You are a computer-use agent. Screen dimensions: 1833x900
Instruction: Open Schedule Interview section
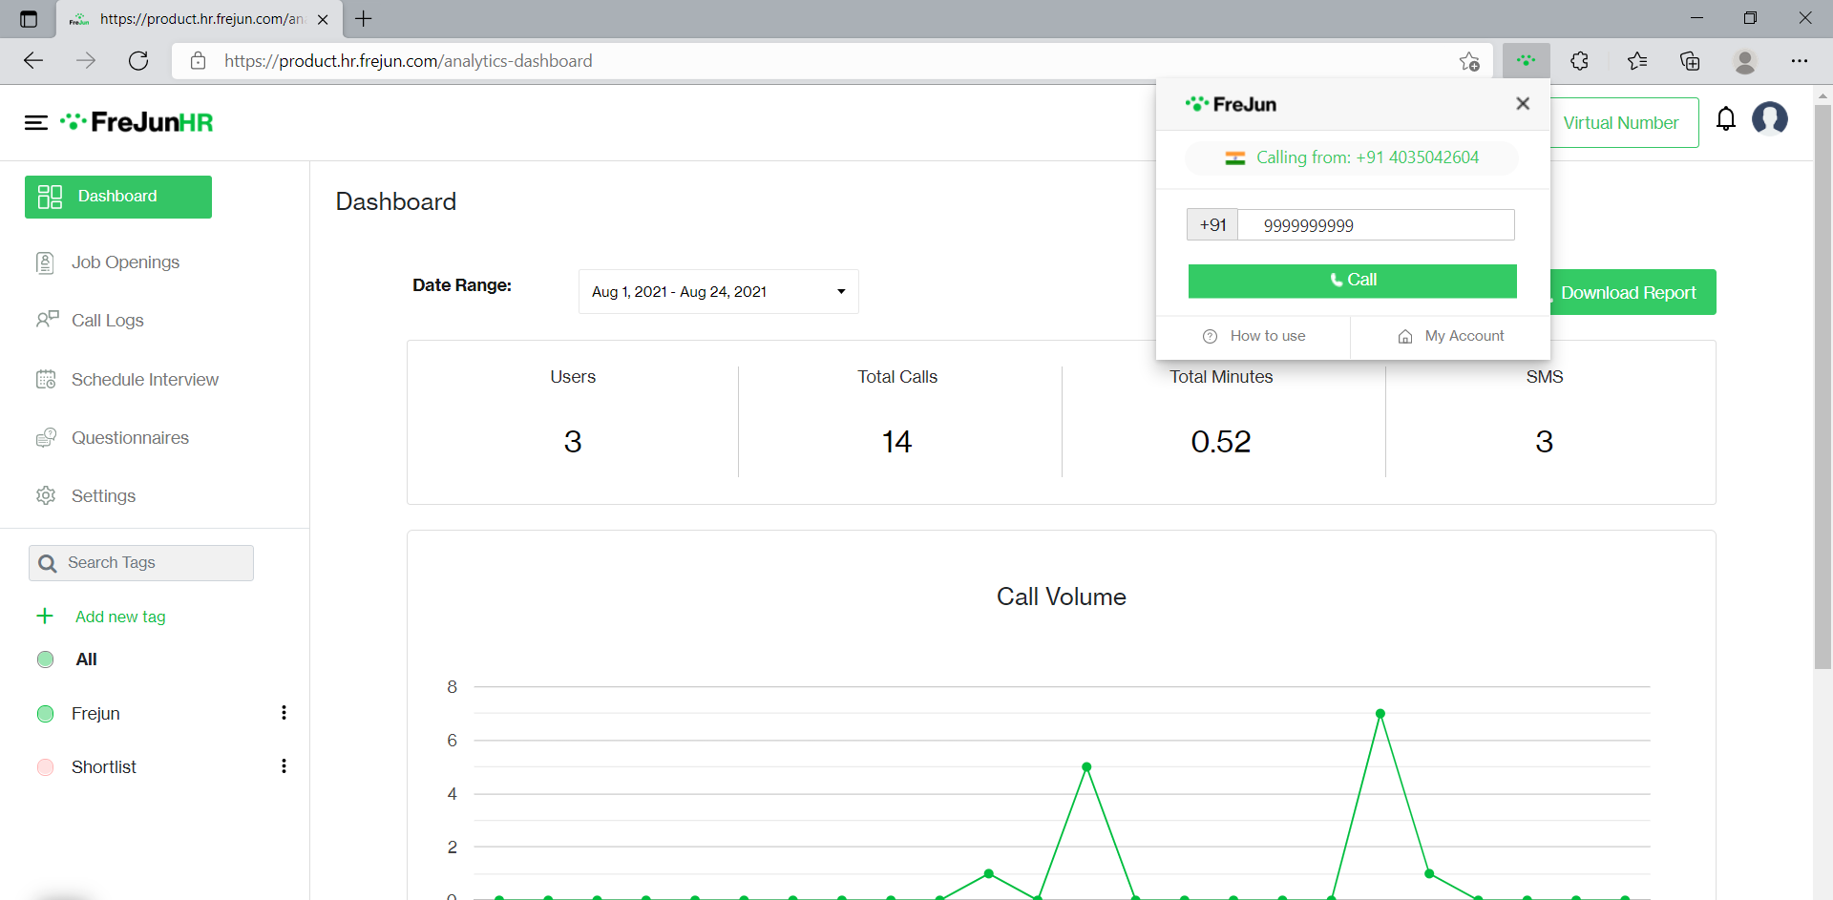tap(144, 379)
